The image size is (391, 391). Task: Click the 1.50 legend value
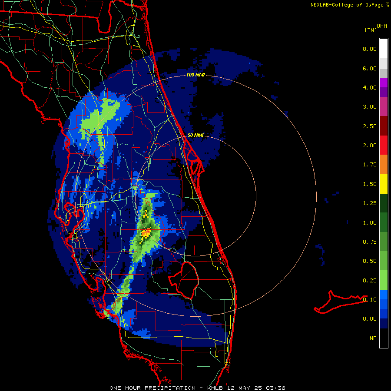tap(370, 184)
